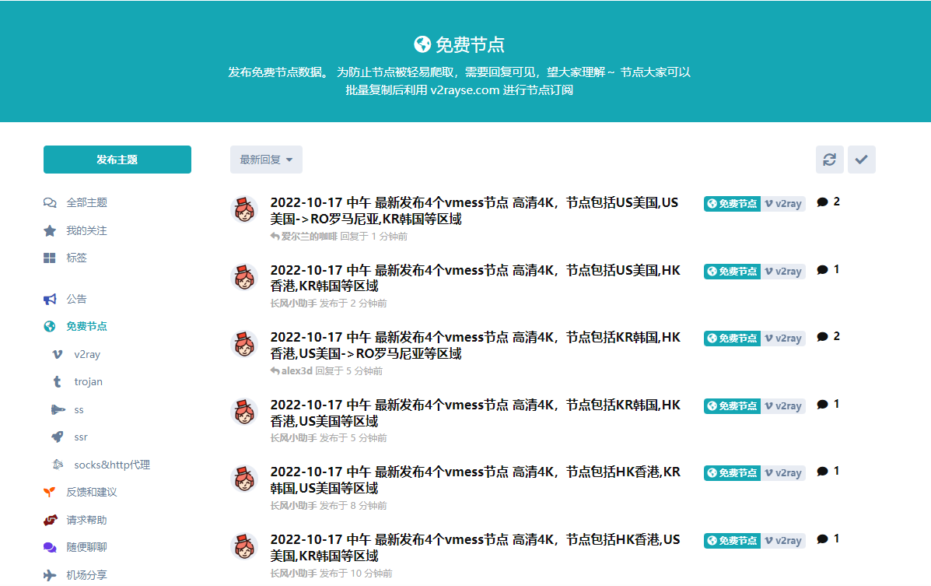Click the 免费节点 tag on the topic posted 8 分钟前
The height and width of the screenshot is (586, 931).
[x=732, y=474]
